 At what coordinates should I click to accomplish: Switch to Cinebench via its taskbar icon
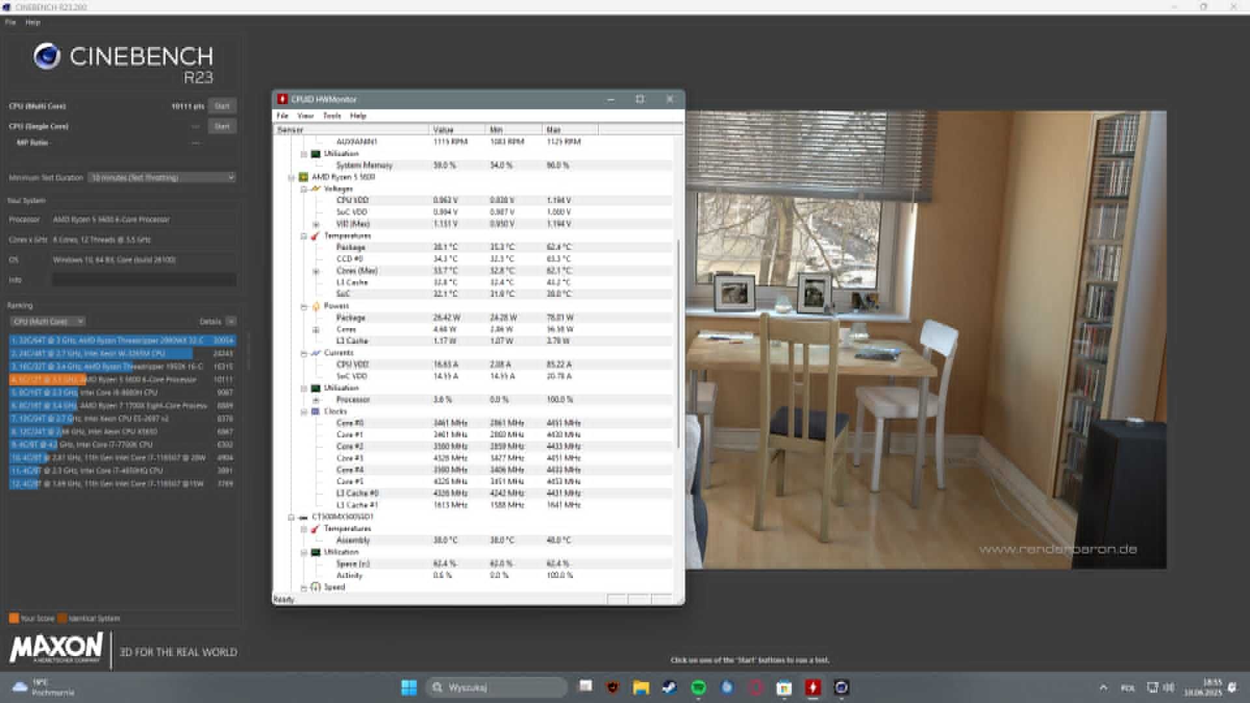point(841,687)
